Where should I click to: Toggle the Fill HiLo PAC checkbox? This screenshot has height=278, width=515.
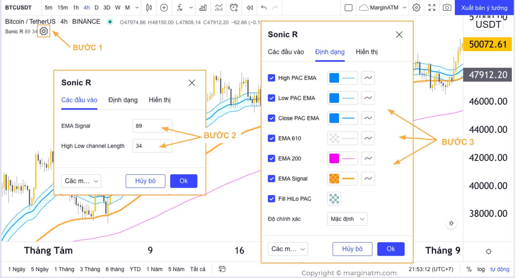tap(271, 199)
